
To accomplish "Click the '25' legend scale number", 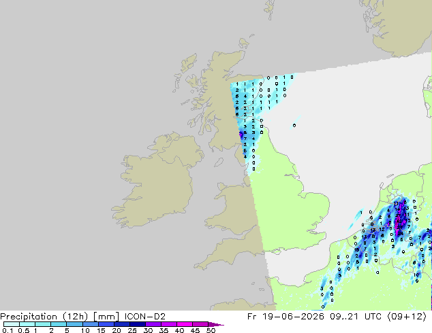I will [x=132, y=330].
